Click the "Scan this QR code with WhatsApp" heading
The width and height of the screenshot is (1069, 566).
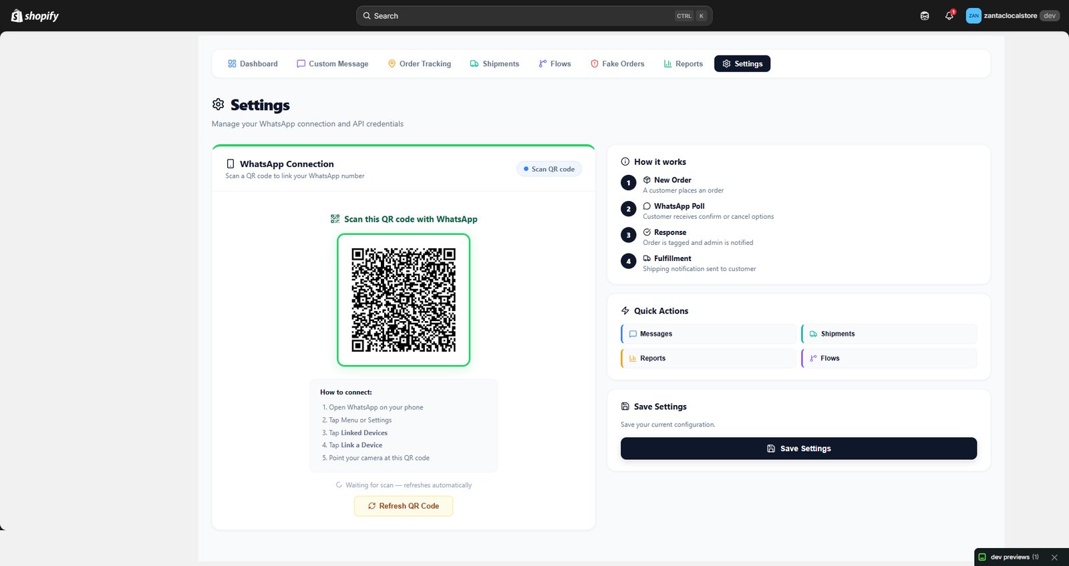pos(411,219)
